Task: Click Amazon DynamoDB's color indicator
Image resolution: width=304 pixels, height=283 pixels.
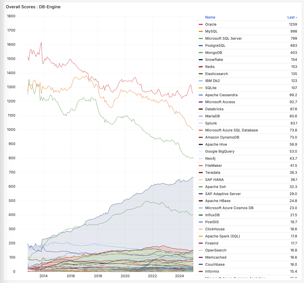Action: [201, 137]
